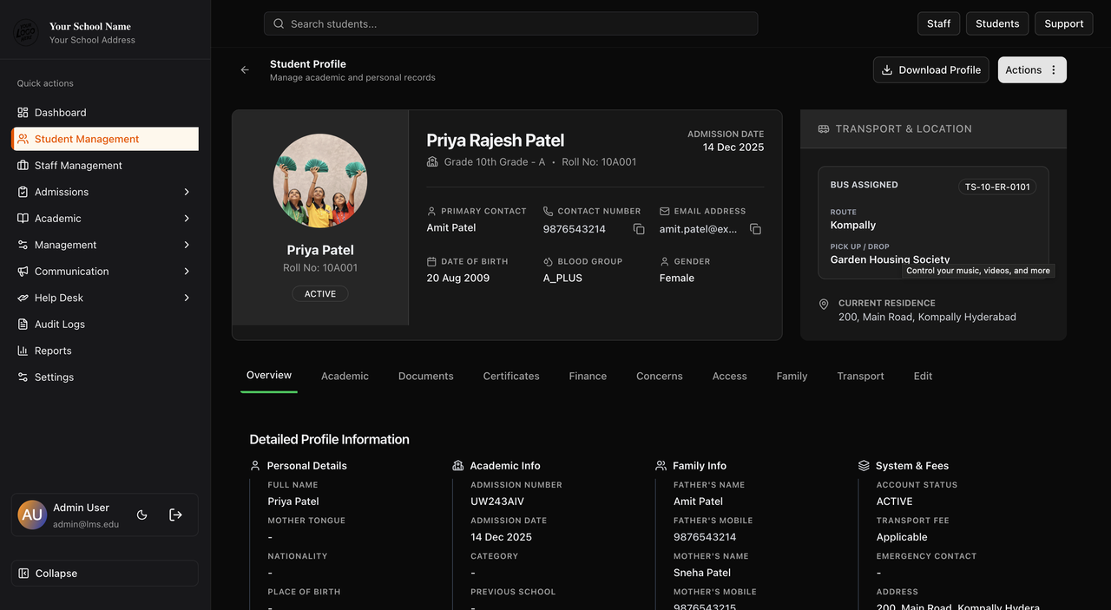Image resolution: width=1111 pixels, height=610 pixels.
Task: Copy the contact number 9876543214
Action: point(639,229)
